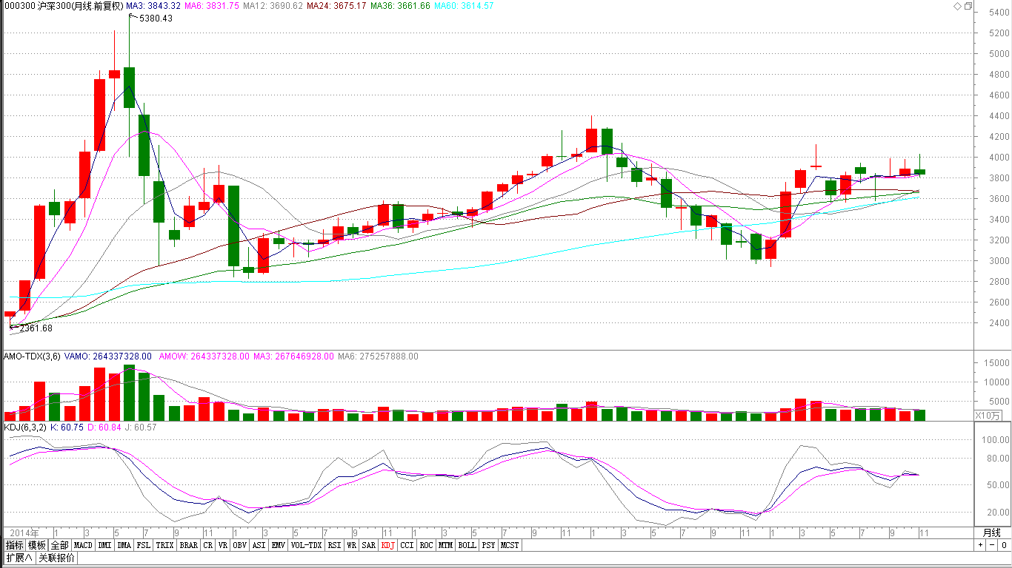Click the MA6: 3831.75 label
This screenshot has width=1012, height=568.
click(x=212, y=6)
